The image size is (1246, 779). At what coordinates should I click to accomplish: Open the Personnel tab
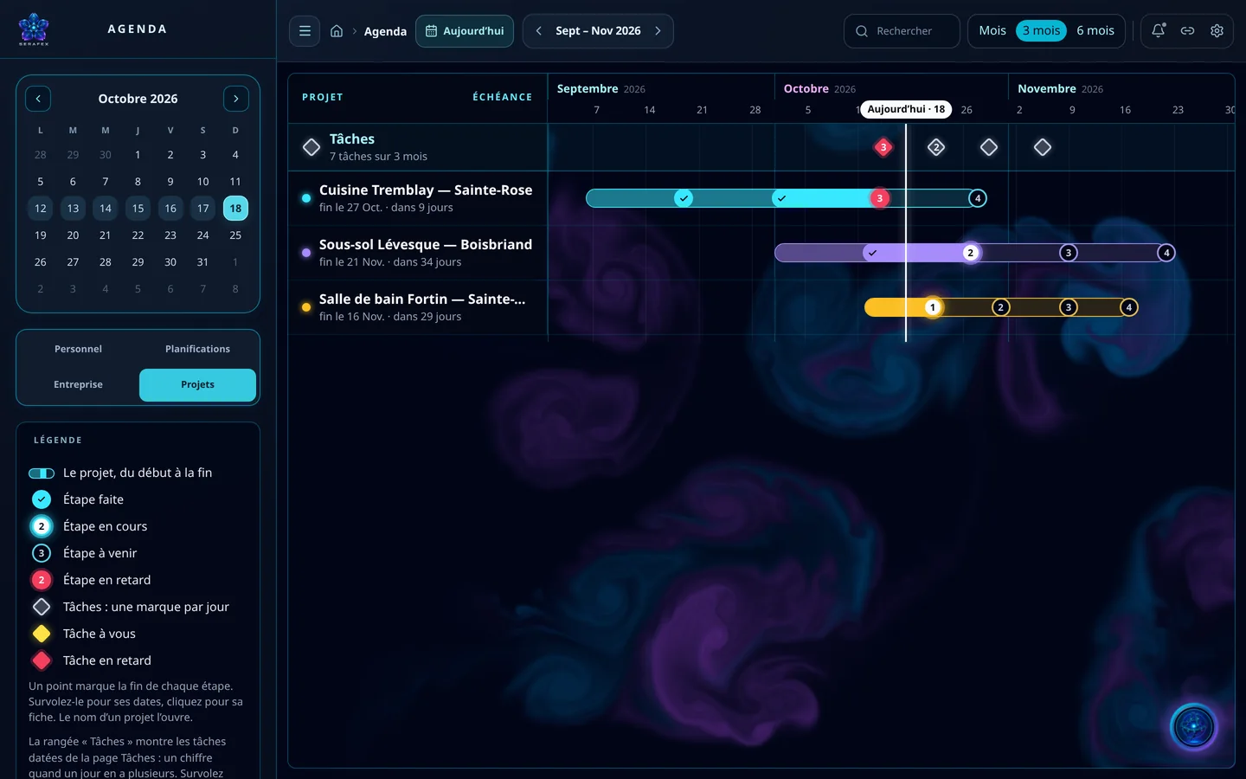78,349
